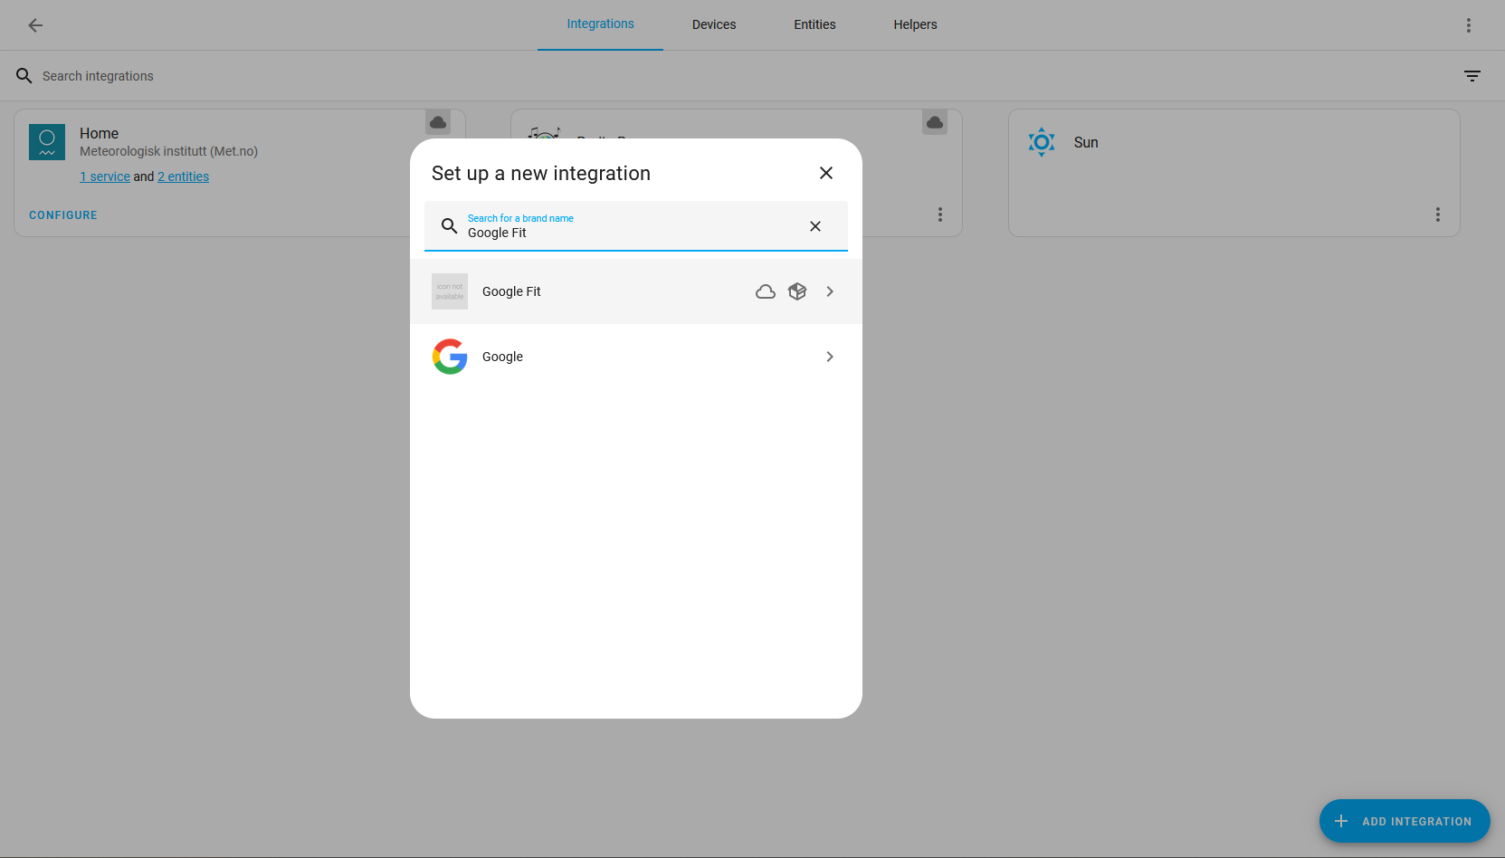The width and height of the screenshot is (1505, 858).
Task: Click the ADD INTEGRATION button
Action: tap(1405, 821)
